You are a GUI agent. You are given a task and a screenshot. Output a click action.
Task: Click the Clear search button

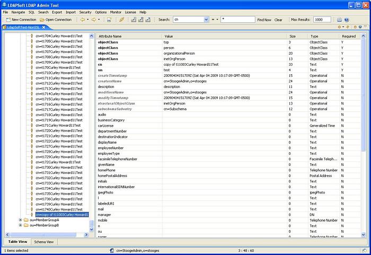[x=278, y=20]
